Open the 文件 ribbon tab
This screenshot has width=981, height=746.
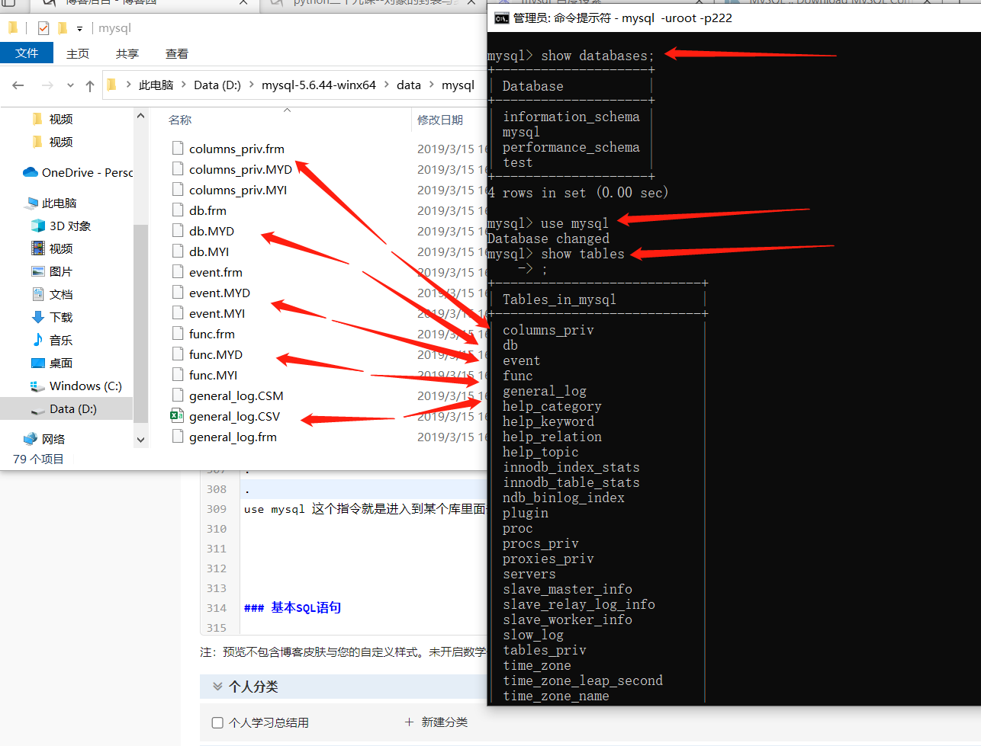click(27, 53)
